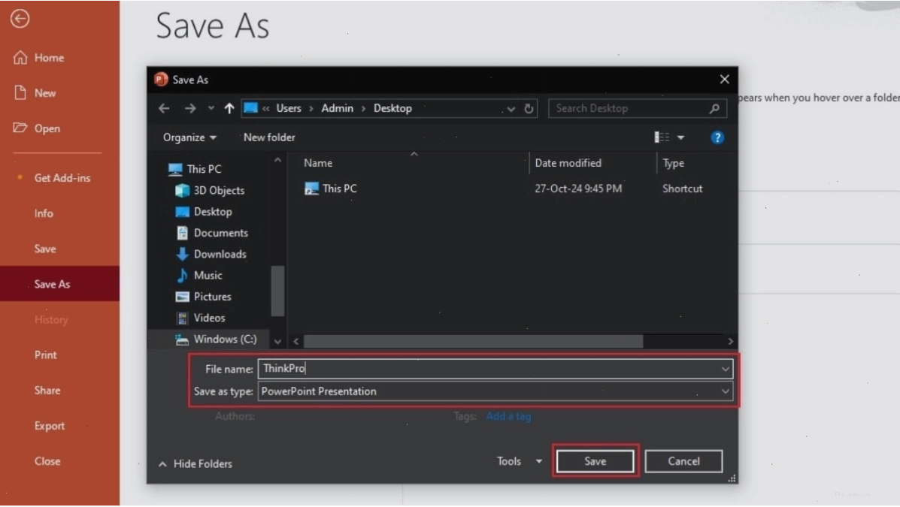The height and width of the screenshot is (507, 900).
Task: Open the Organize dropdown menu
Action: [189, 137]
